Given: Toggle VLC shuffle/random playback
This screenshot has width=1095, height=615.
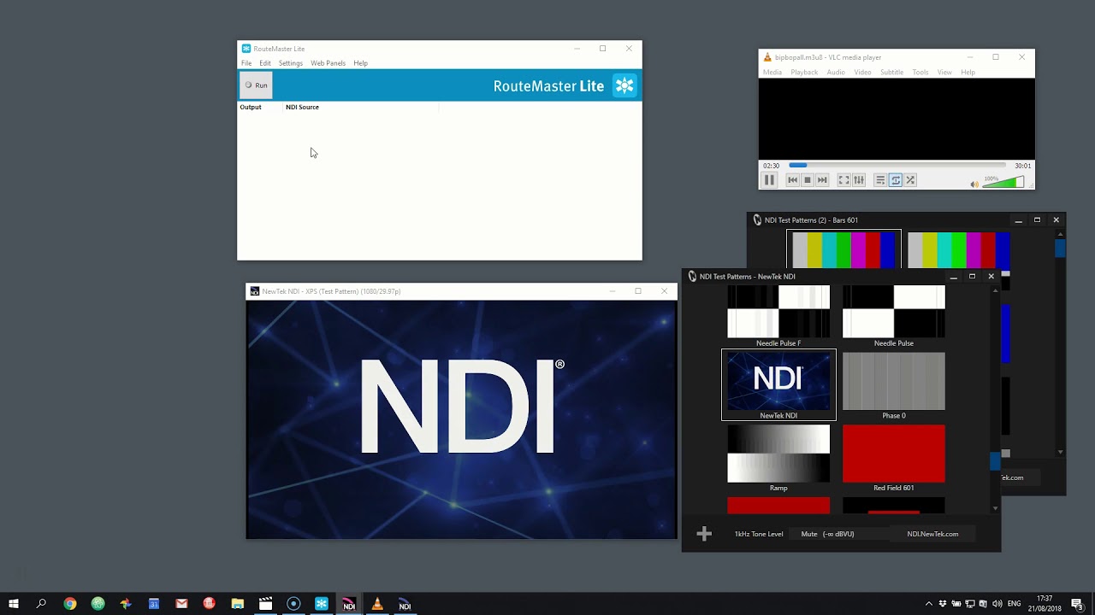Looking at the screenshot, I should (910, 180).
